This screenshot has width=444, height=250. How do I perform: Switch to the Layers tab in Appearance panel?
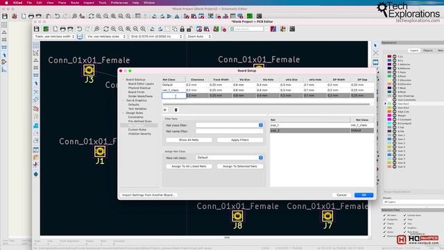pos(414,51)
